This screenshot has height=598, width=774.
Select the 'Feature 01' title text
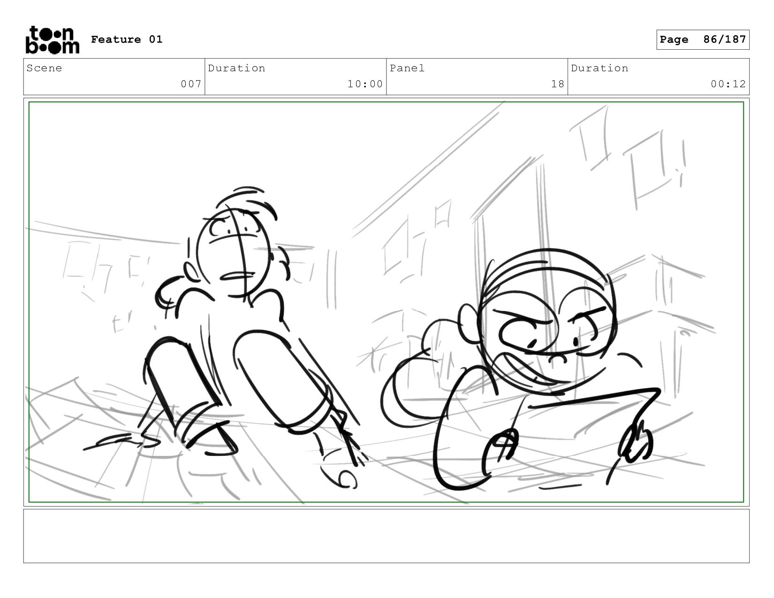tap(127, 39)
